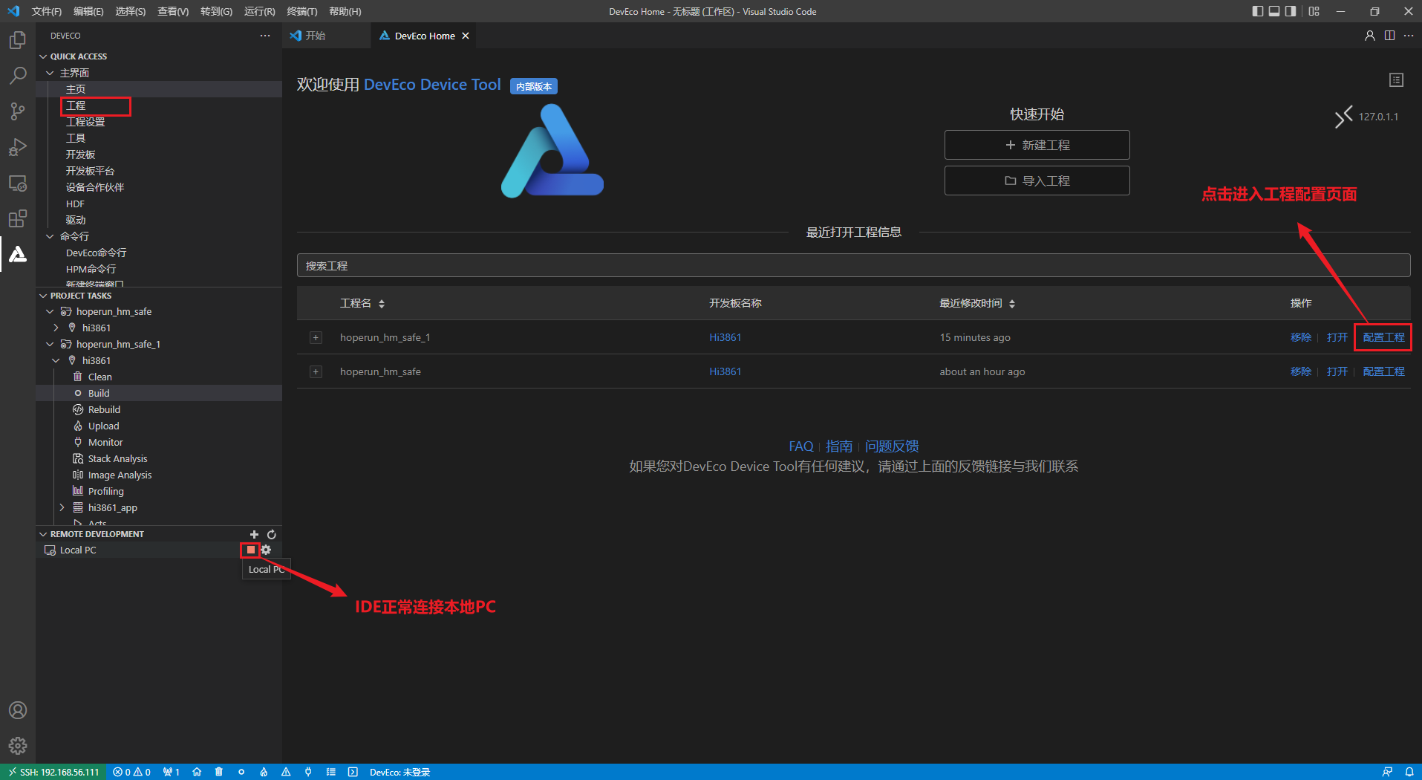Collapse the hoperun_hm_safe_1 project node
This screenshot has width=1422, height=780.
coord(50,344)
